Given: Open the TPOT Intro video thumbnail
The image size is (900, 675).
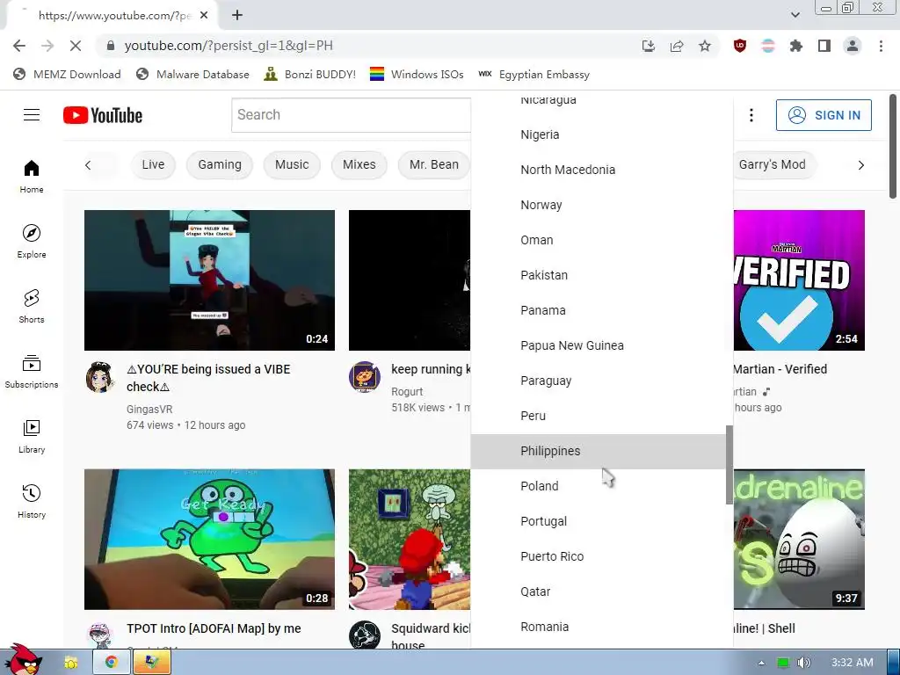Looking at the screenshot, I should click(209, 540).
